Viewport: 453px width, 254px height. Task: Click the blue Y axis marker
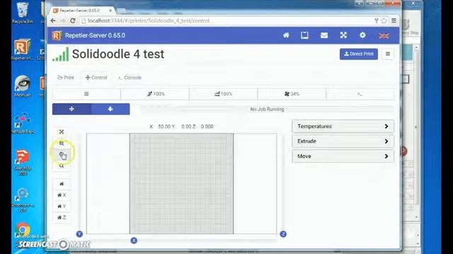tap(79, 234)
